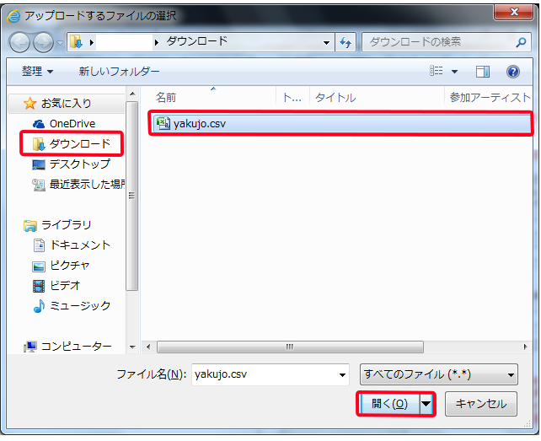Toggle the preview pane icon

point(482,72)
